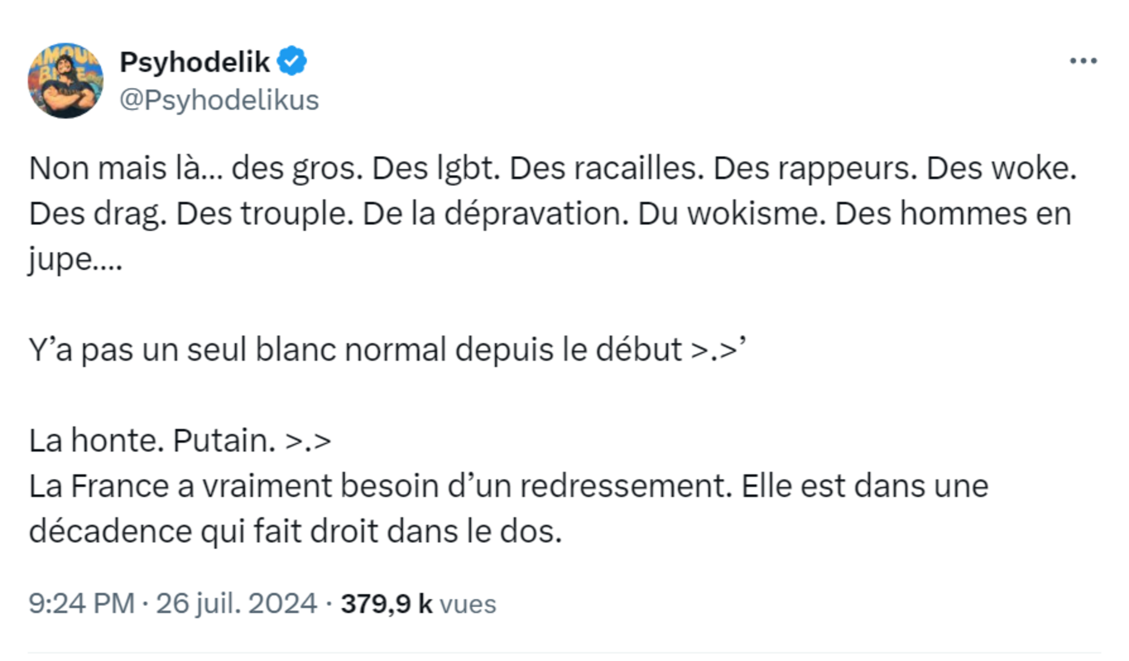Screen dimensions: 1129x661
Task: Open the @Psyhodelikus handle link
Action: 219,100
